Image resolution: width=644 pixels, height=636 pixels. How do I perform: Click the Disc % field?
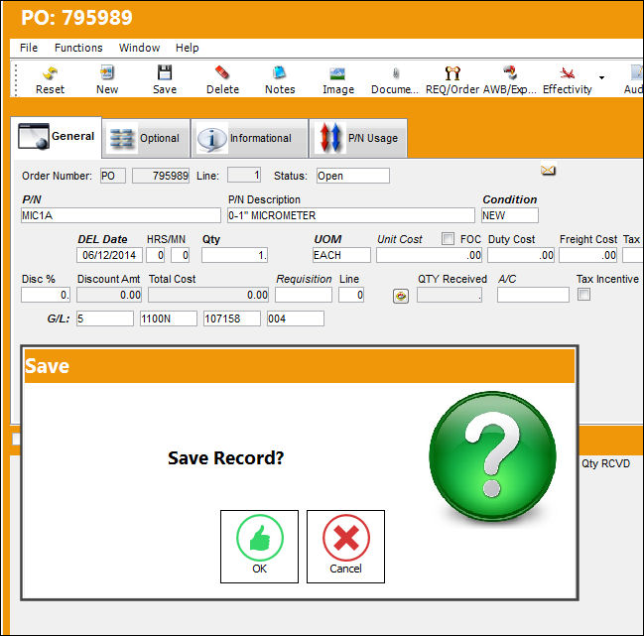tap(46, 295)
